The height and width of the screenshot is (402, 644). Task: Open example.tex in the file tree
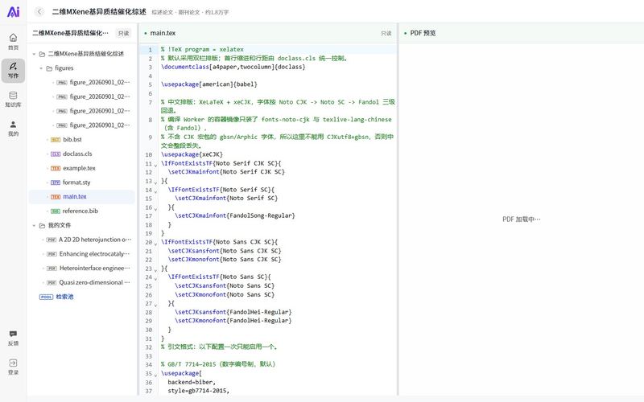(79, 168)
